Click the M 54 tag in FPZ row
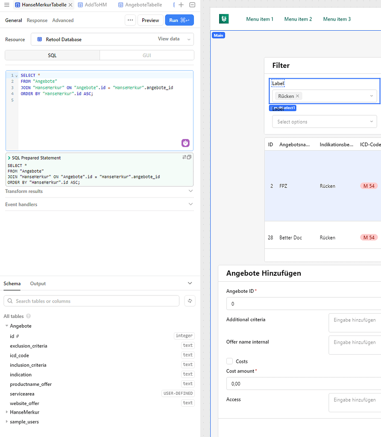381x437 pixels. tap(369, 186)
